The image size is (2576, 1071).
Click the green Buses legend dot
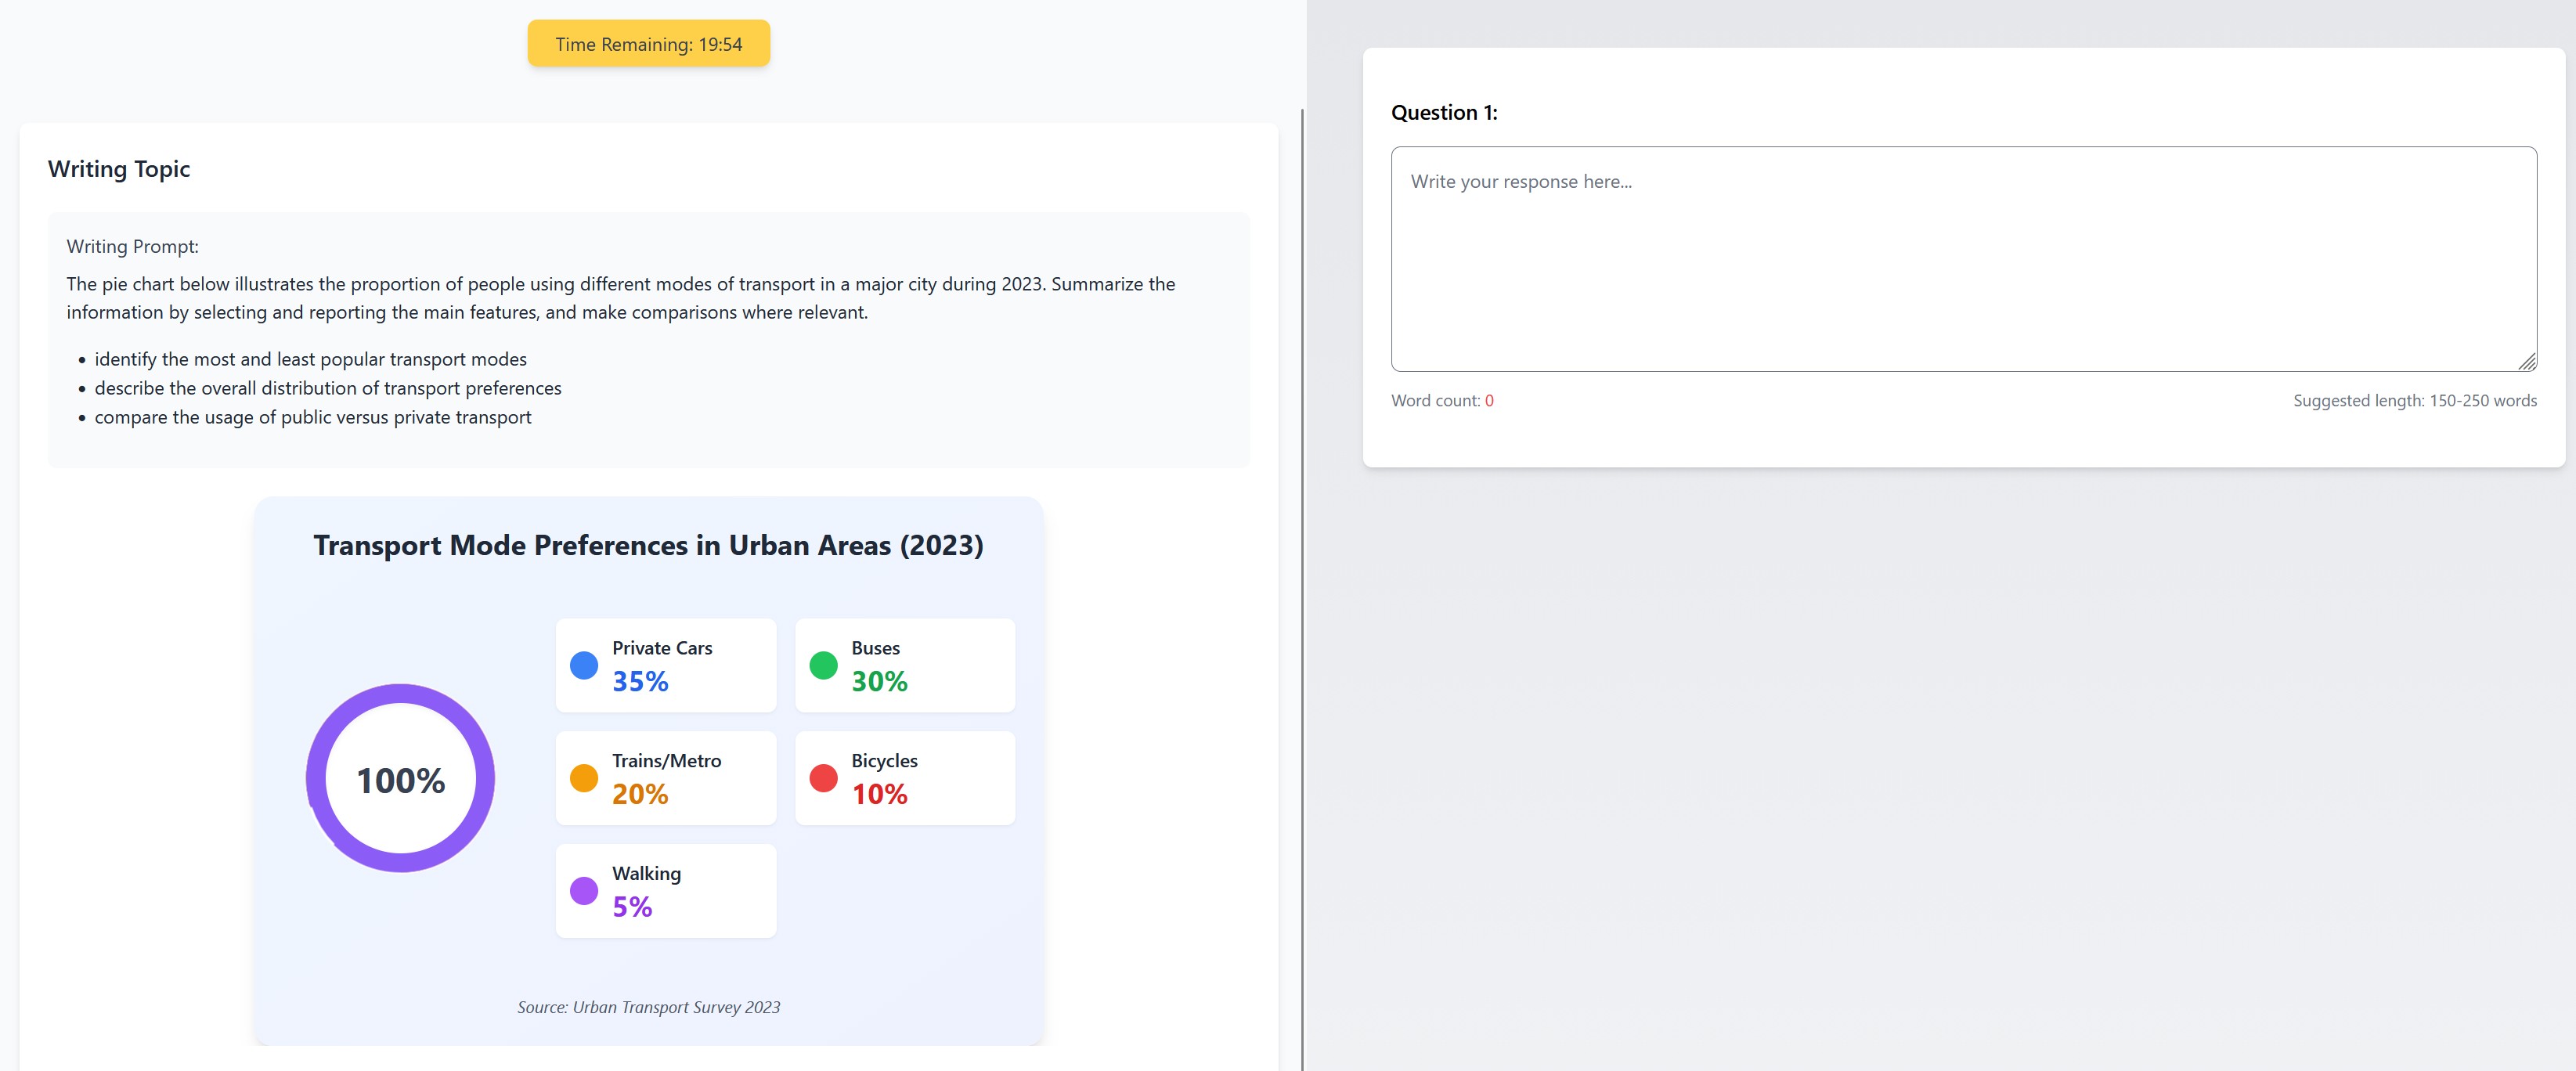pyautogui.click(x=823, y=665)
